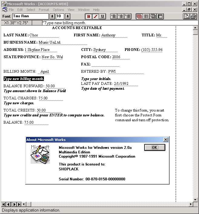199x214 pixels.
Task: Click the Tms Rmn font name field
Action: tap(31, 16)
